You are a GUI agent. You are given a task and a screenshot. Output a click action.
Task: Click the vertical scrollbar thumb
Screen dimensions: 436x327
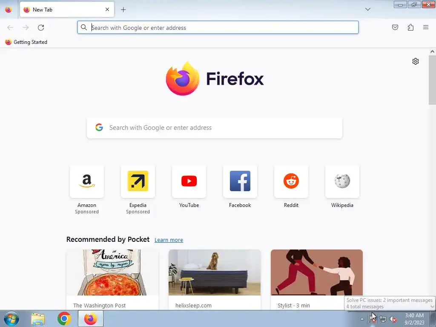pos(432,80)
